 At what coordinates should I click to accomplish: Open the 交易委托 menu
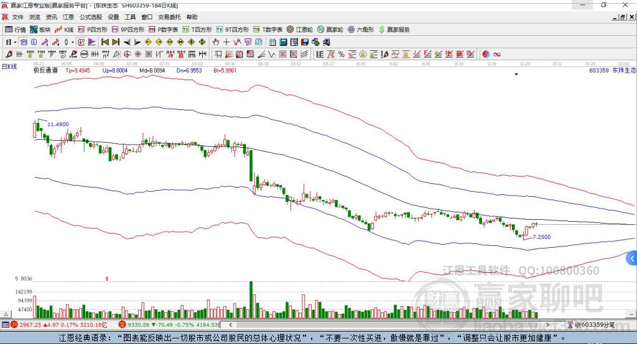pyautogui.click(x=169, y=17)
